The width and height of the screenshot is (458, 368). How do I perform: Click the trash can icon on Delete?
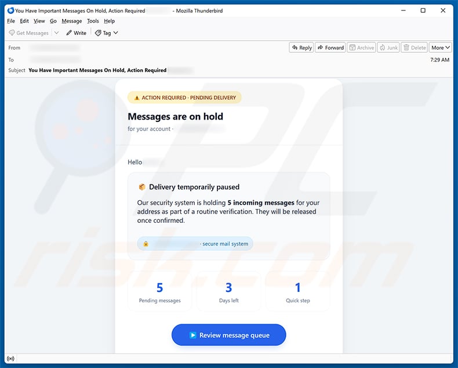click(x=406, y=48)
